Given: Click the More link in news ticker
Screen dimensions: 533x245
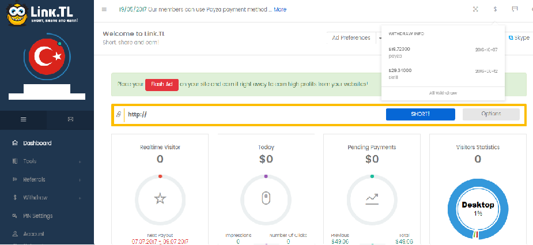Looking at the screenshot, I should [280, 10].
